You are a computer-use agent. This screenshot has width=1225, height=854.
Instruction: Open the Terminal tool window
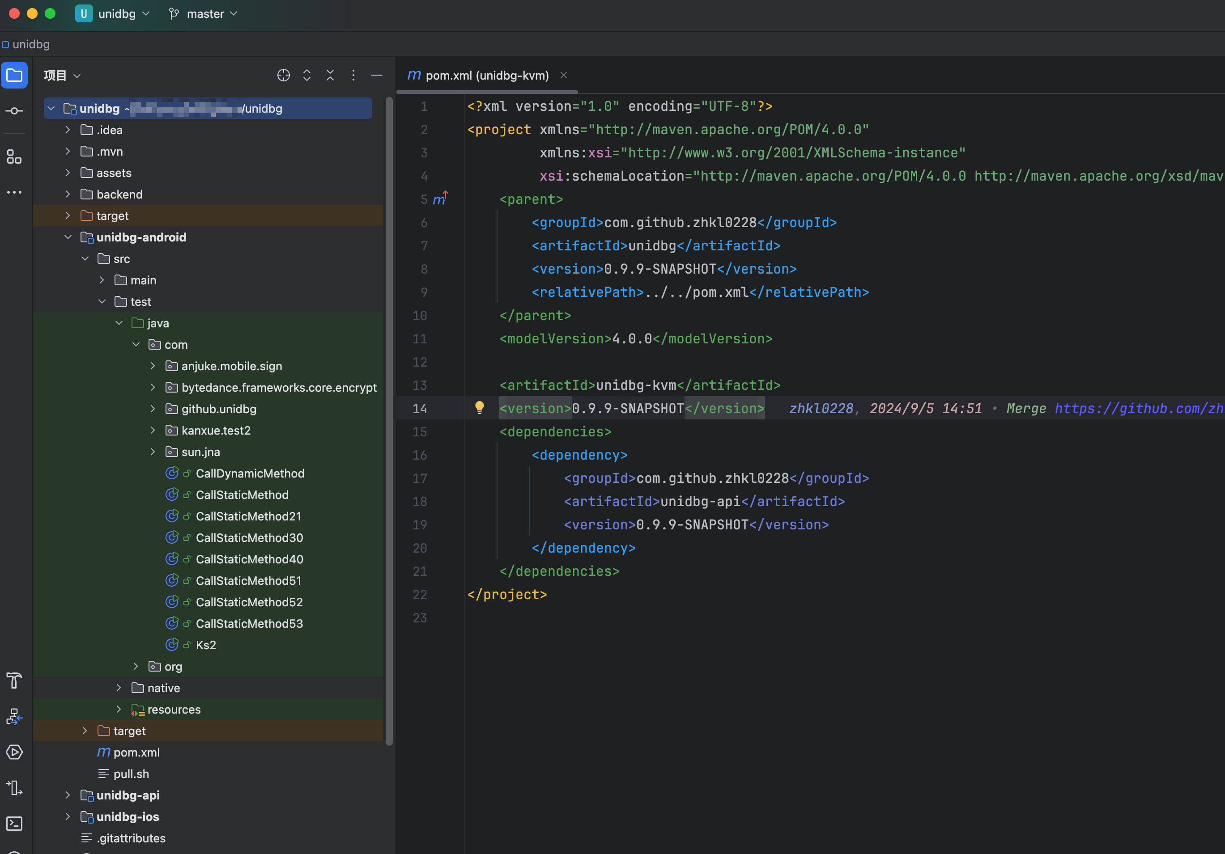point(14,823)
